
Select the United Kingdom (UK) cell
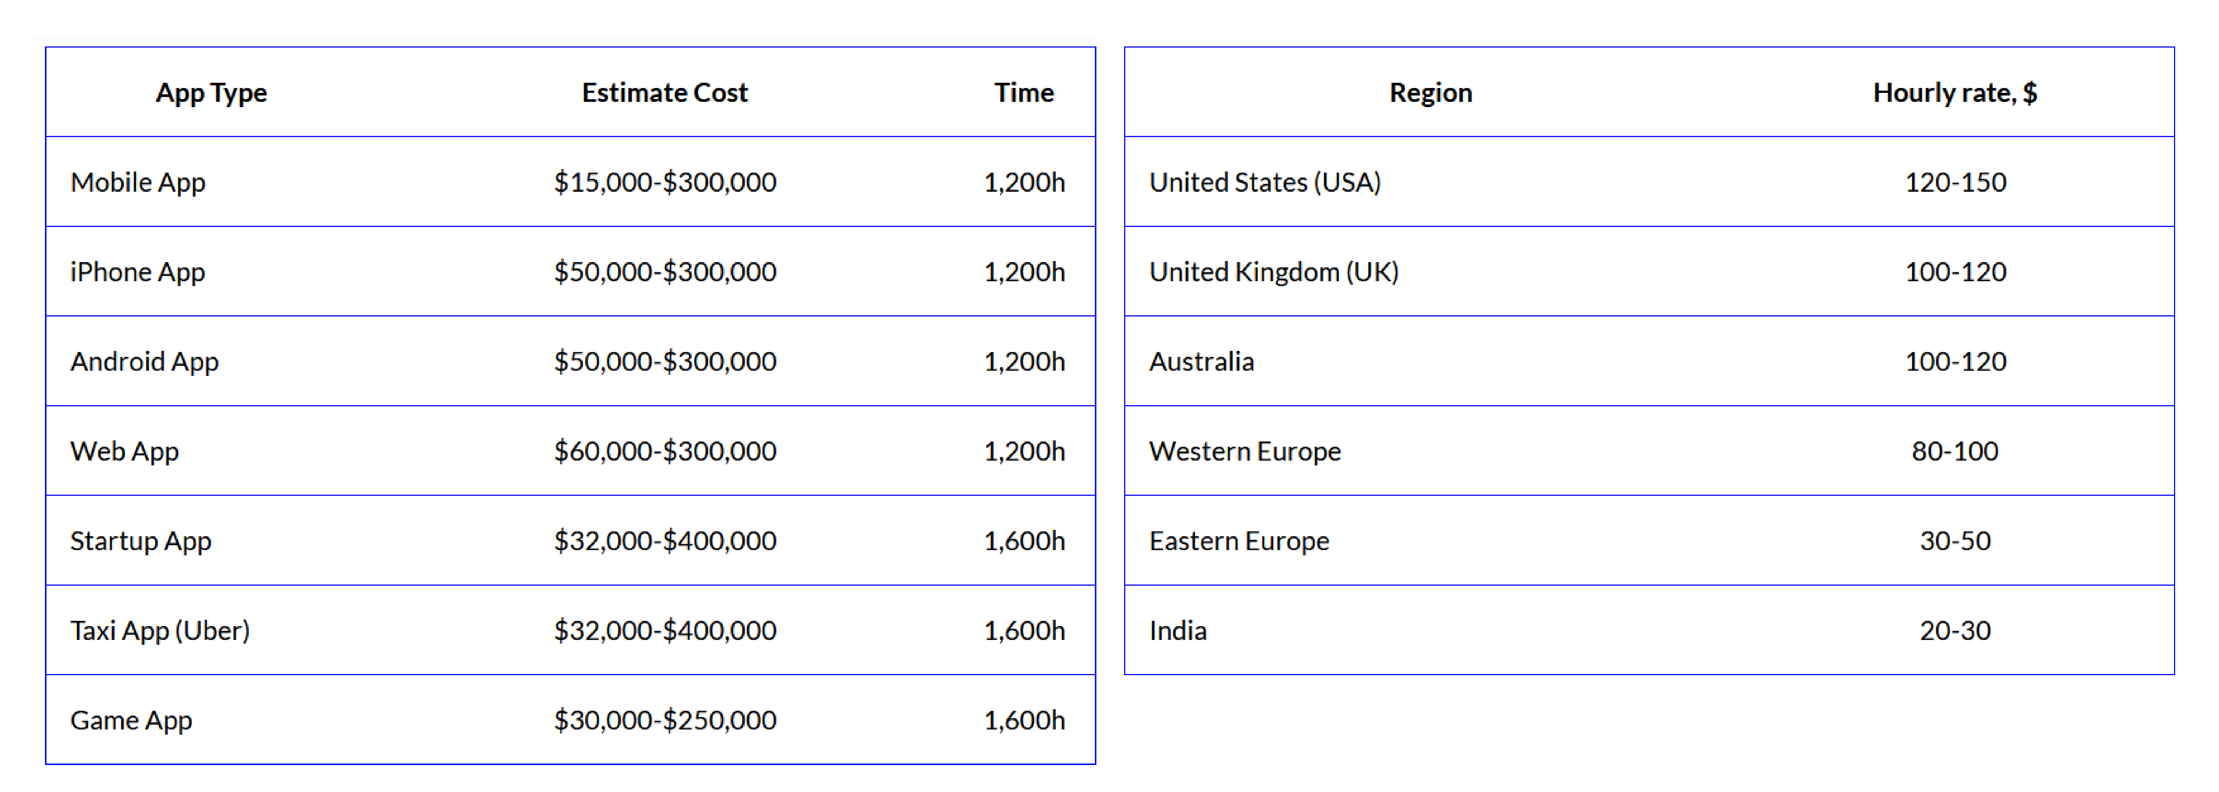tap(1274, 272)
